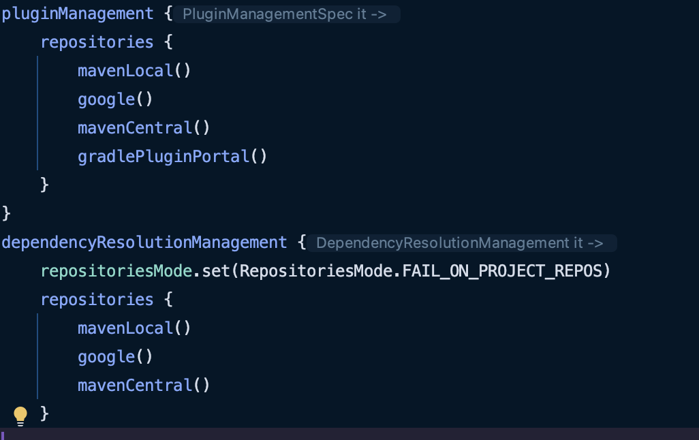Click the PluginManagementSpec inlay hint

pyautogui.click(x=285, y=14)
